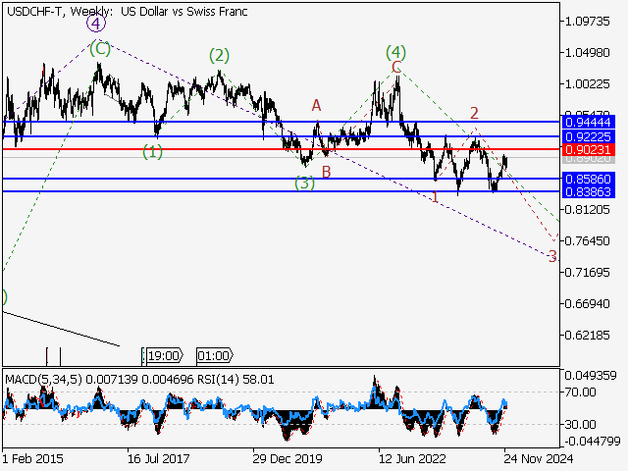The image size is (628, 471).
Task: Select the 01:00 time marker
Action: 213,356
